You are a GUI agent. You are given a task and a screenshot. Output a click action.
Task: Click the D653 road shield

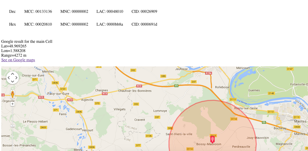point(44,127)
